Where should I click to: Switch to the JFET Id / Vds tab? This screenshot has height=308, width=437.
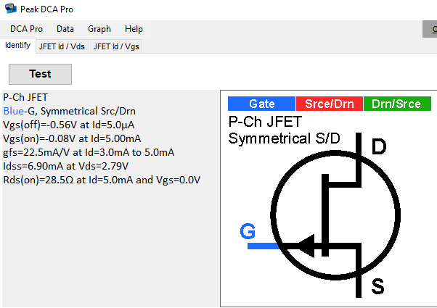point(62,46)
